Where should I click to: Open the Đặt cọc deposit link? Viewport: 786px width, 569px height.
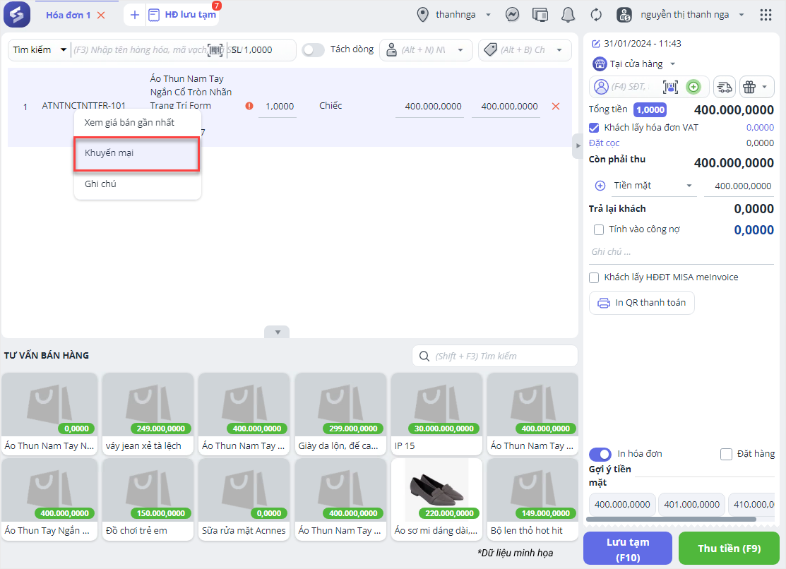point(604,143)
